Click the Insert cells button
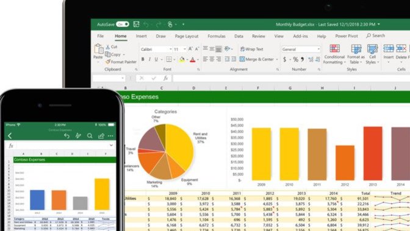The width and height of the screenshot is (410, 231). pyautogui.click(x=389, y=54)
